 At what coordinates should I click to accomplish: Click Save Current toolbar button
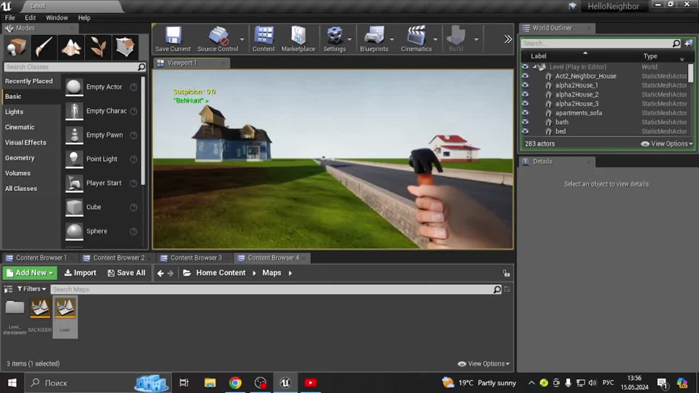(173, 39)
